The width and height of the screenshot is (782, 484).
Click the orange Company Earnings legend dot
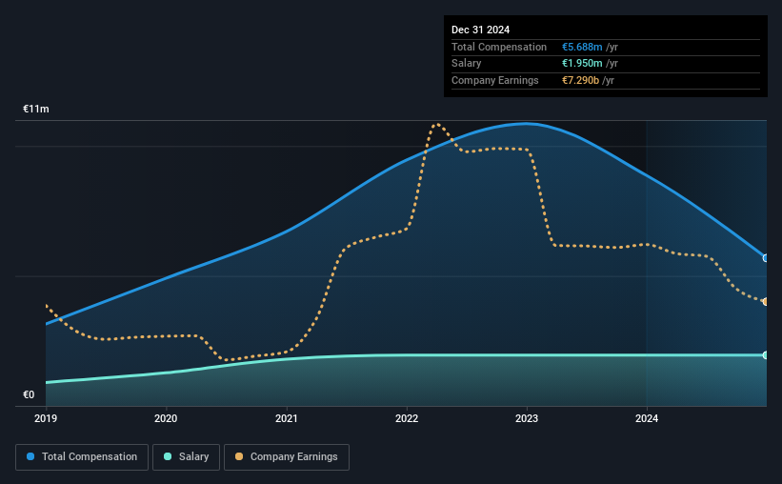[239, 456]
